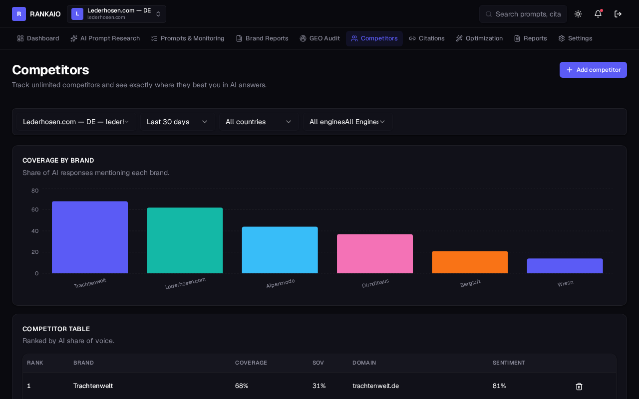Switch to Brand Reports tab
The image size is (639, 399).
262,38
